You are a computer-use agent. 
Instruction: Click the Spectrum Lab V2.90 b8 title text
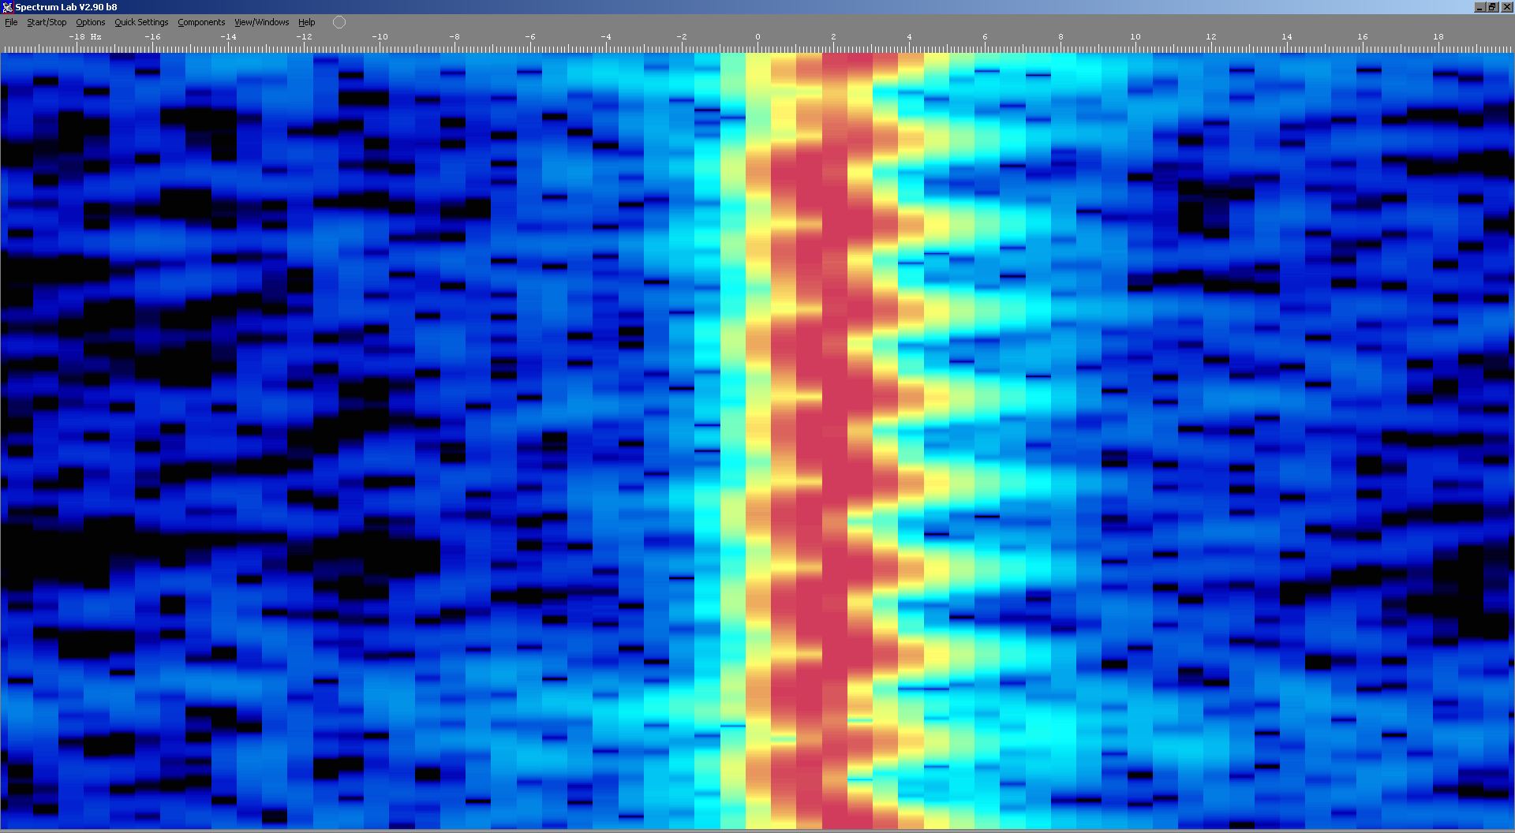point(66,7)
